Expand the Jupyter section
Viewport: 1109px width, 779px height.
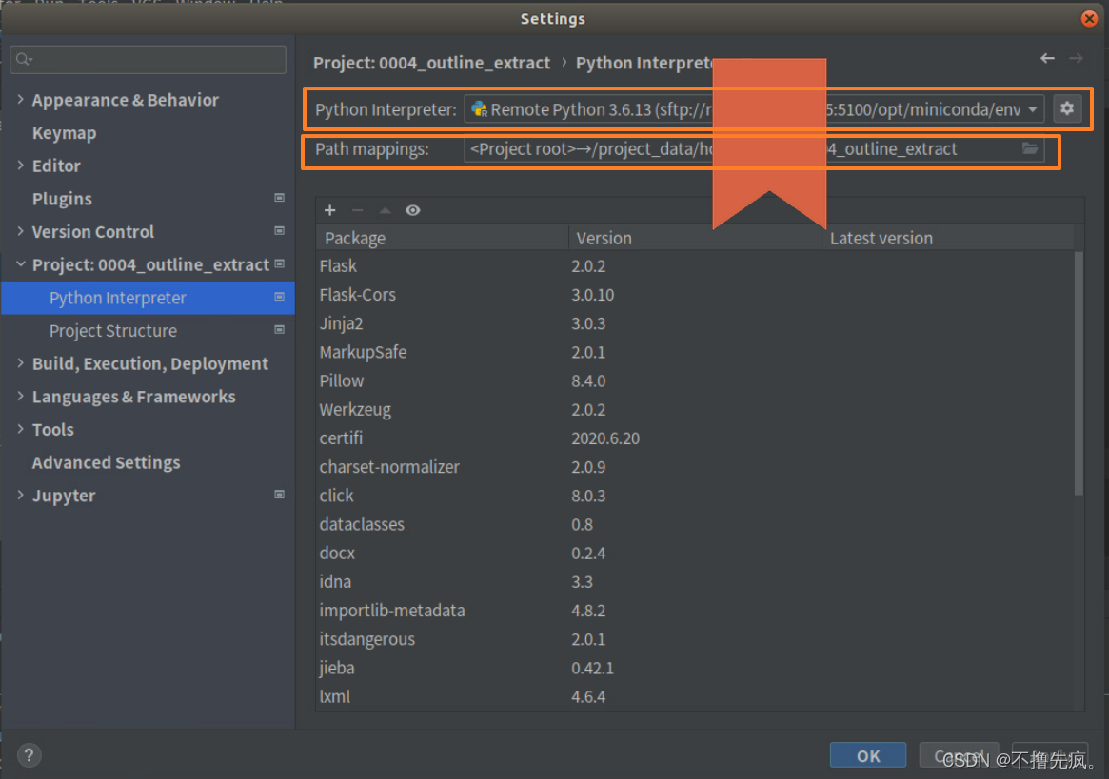tap(21, 495)
